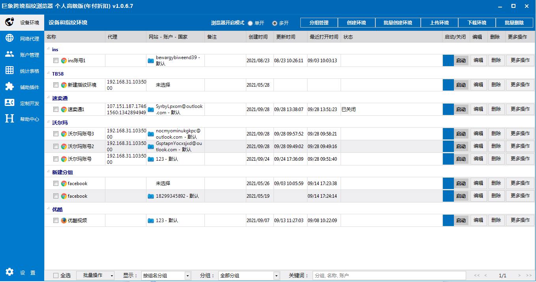
Task: Click the 关键词 search input field
Action: 389,276
